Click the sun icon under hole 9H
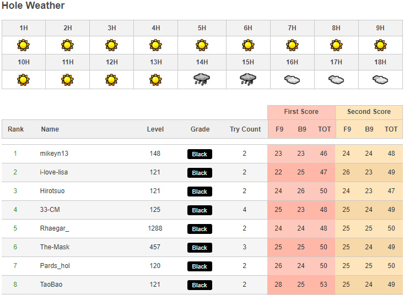 pos(380,45)
